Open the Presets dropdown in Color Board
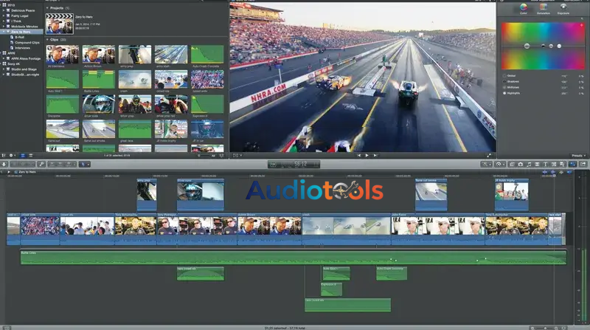Viewport: 590px width, 330px height. tap(578, 156)
